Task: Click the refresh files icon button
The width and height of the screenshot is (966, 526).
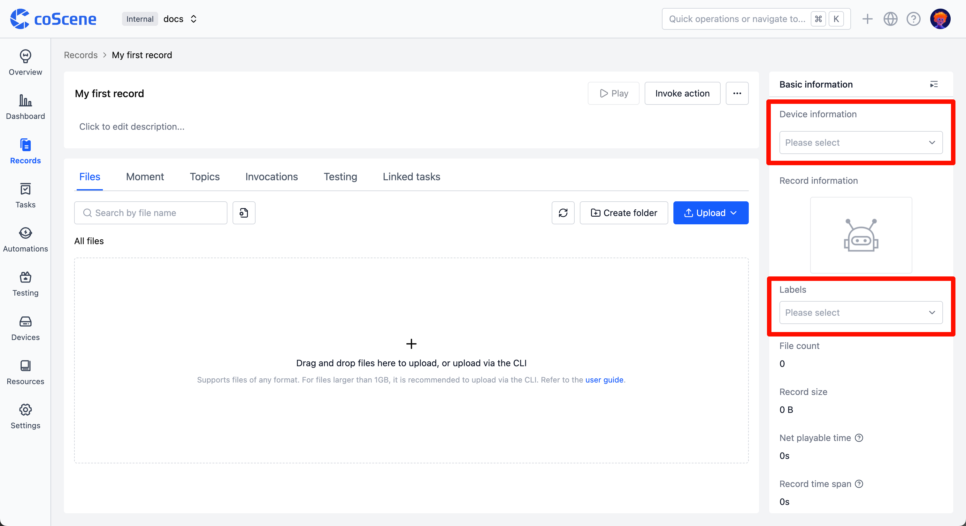Action: pos(563,213)
